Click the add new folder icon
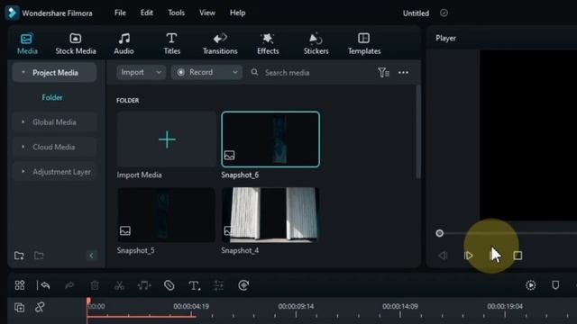 (x=19, y=256)
